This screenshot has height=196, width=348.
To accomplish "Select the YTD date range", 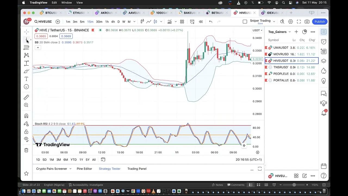I will click(x=74, y=160).
